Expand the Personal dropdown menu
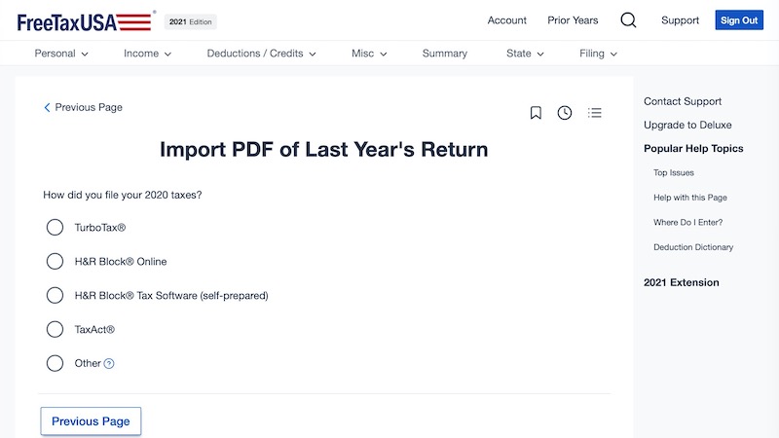The width and height of the screenshot is (779, 438). click(x=61, y=54)
